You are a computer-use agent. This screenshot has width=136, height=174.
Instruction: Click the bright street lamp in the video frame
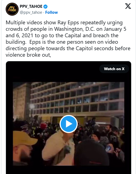pyautogui.click(x=32, y=107)
